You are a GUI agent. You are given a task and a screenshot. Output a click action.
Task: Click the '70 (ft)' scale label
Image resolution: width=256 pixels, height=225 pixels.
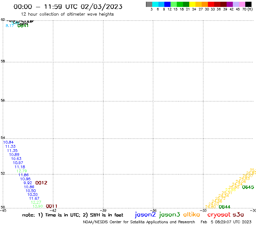tap(247, 9)
